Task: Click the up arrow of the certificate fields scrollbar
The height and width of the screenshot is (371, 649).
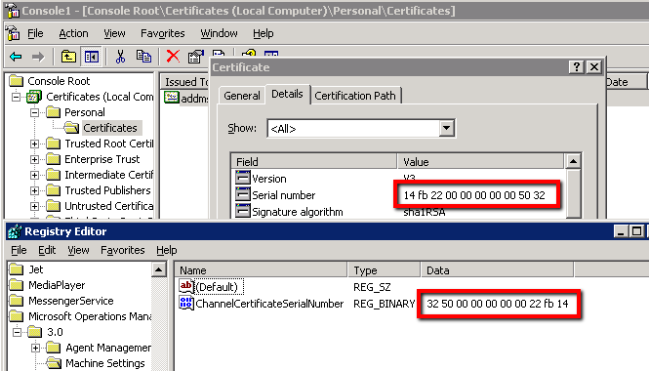Action: click(573, 161)
